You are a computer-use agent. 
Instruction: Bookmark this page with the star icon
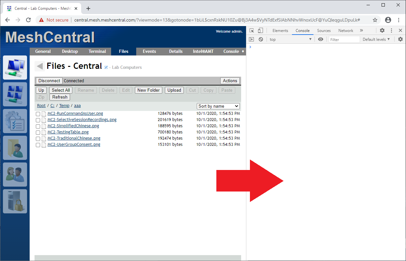click(375, 20)
